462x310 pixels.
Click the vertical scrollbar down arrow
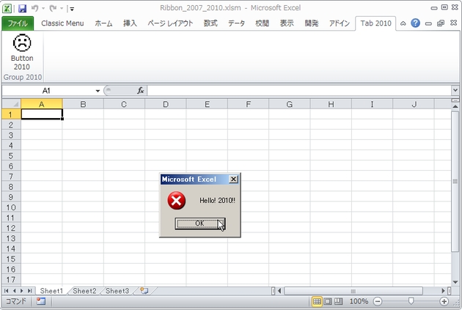pyautogui.click(x=455, y=282)
